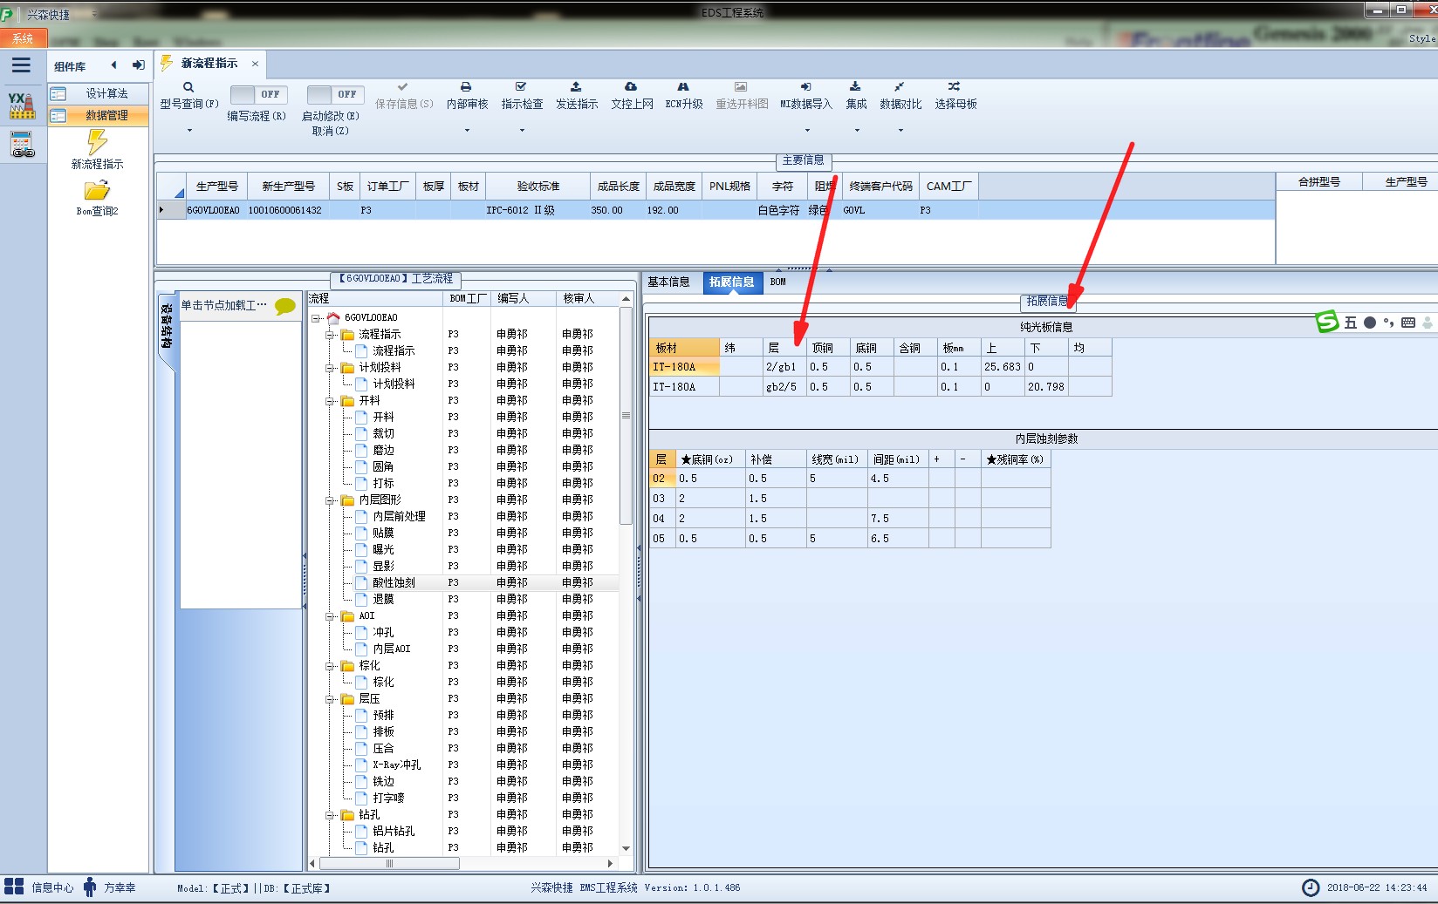Click the 发送指示 upload icon
Screen dimensions: 1438x904
[576, 87]
